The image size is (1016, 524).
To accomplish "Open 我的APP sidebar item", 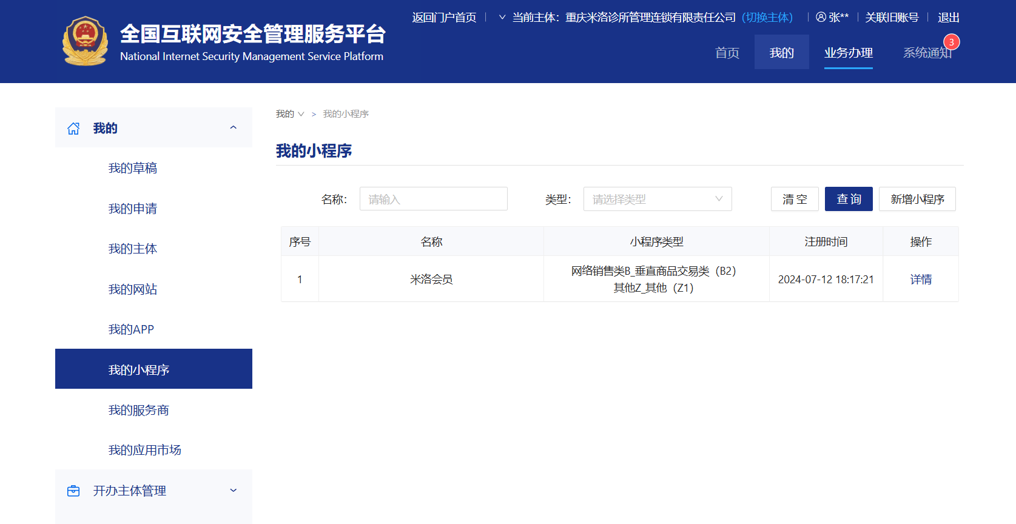I will pos(131,329).
